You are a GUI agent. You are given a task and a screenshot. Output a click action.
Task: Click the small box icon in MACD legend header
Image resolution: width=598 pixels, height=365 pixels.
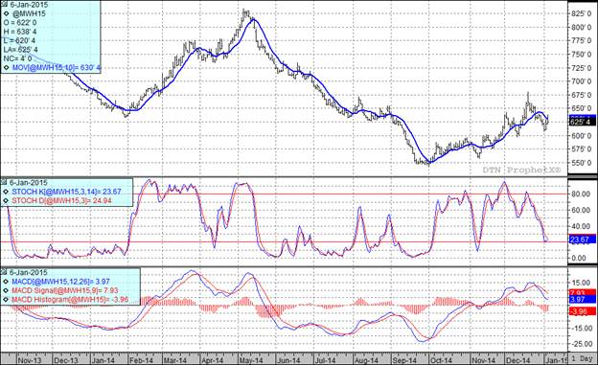(x=4, y=273)
